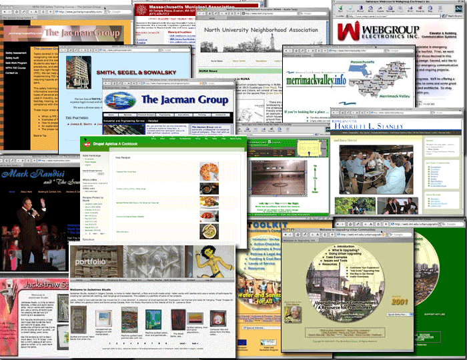Open the first quilted fabric thumbnail in the Jackstraw portfolio
The height and width of the screenshot is (360, 467).
[x=78, y=320]
